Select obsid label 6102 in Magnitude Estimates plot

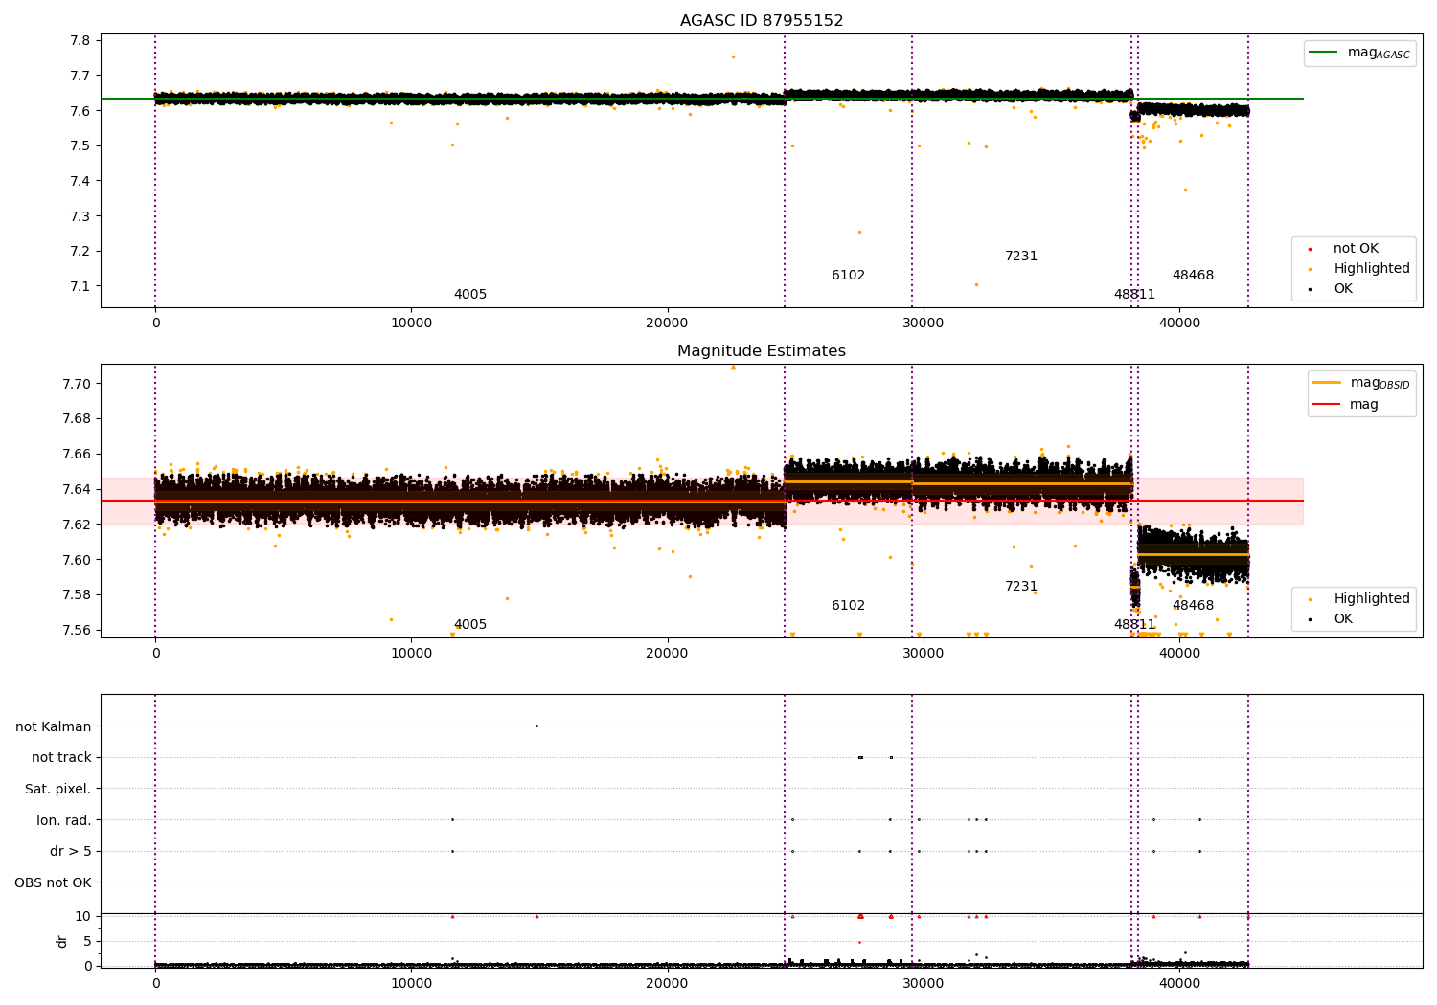(848, 606)
